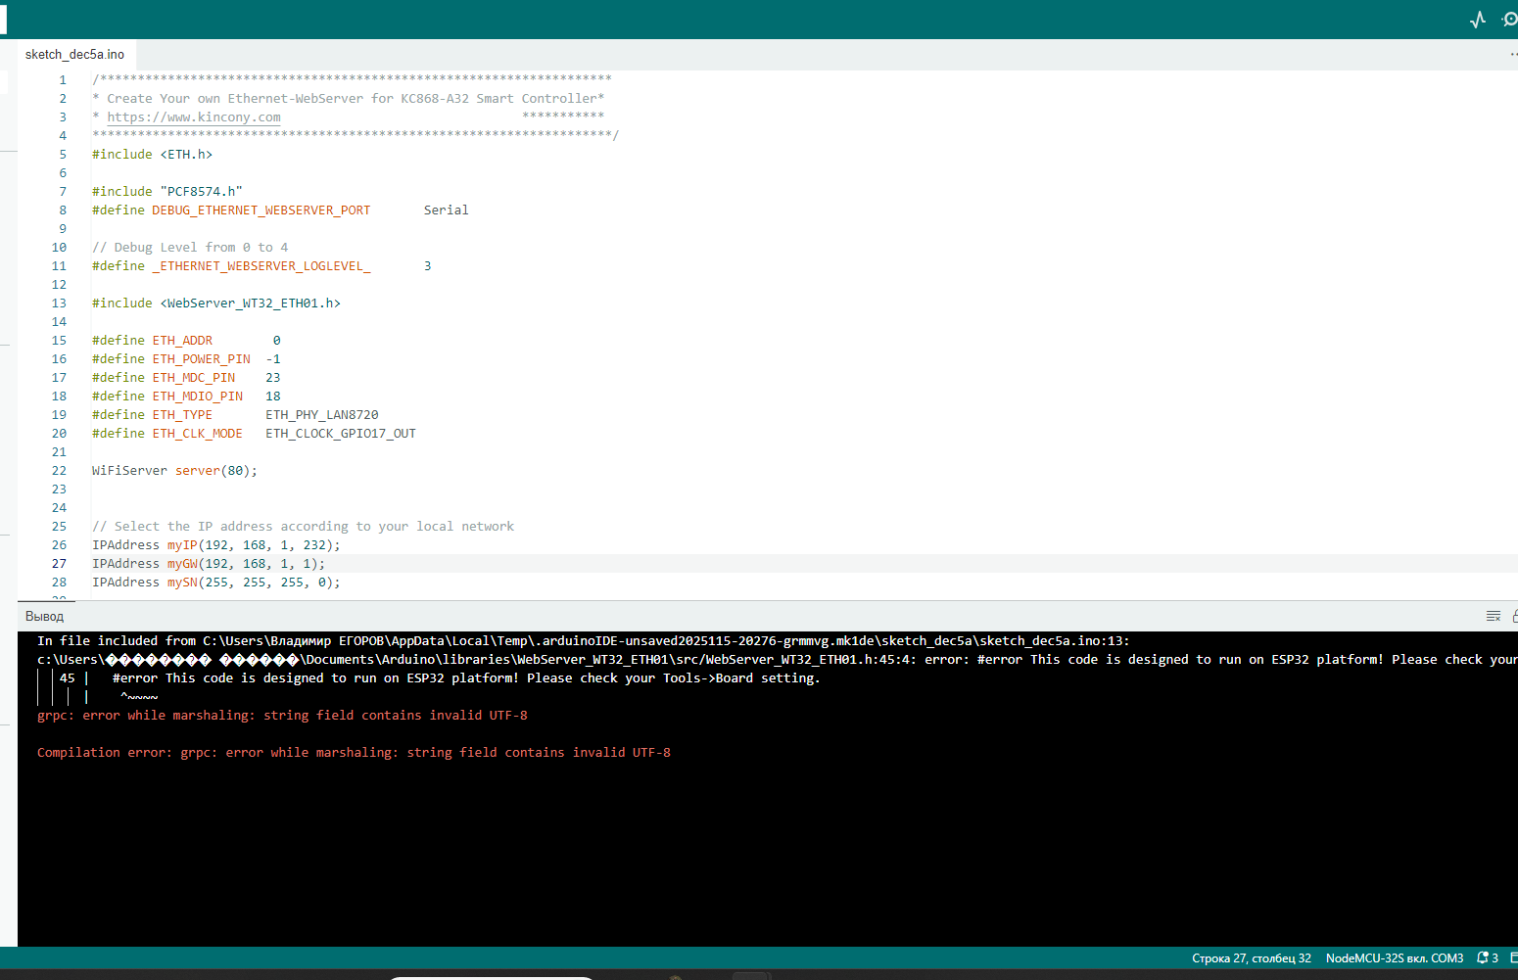Click the #error message line in output
The width and height of the screenshot is (1518, 980).
465,678
